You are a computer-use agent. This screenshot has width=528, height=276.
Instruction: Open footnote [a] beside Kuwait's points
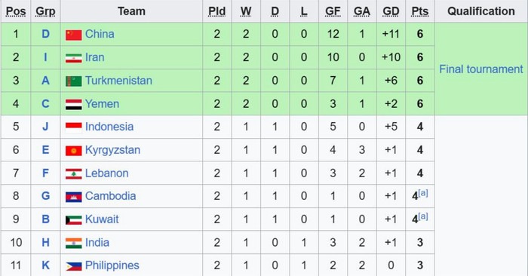(x=423, y=216)
